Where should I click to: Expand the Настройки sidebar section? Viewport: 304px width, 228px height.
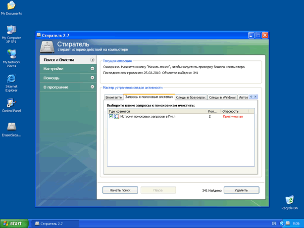coord(67,69)
